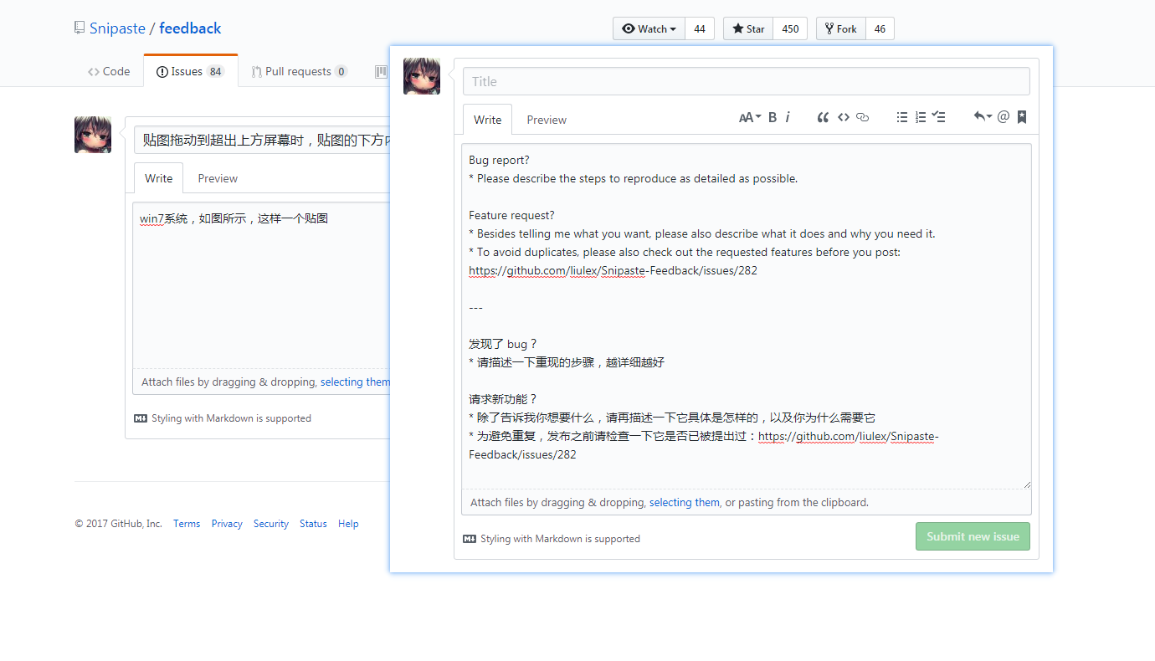1155x661 pixels.
Task: Click the issue author's avatar thumbnail
Action: click(92, 134)
